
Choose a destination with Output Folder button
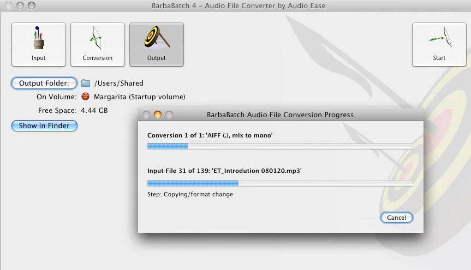[x=44, y=83]
